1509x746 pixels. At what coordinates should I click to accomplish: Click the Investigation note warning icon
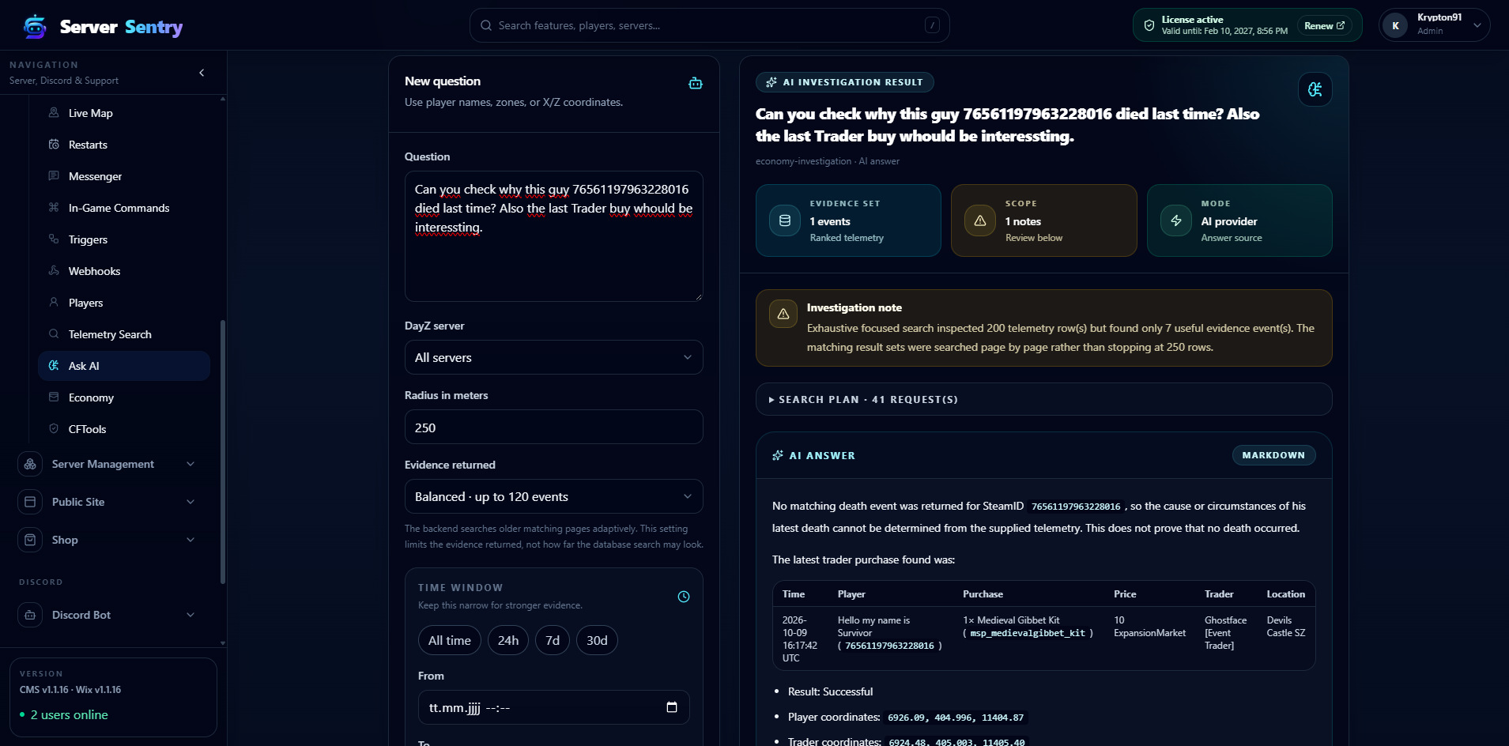click(783, 314)
